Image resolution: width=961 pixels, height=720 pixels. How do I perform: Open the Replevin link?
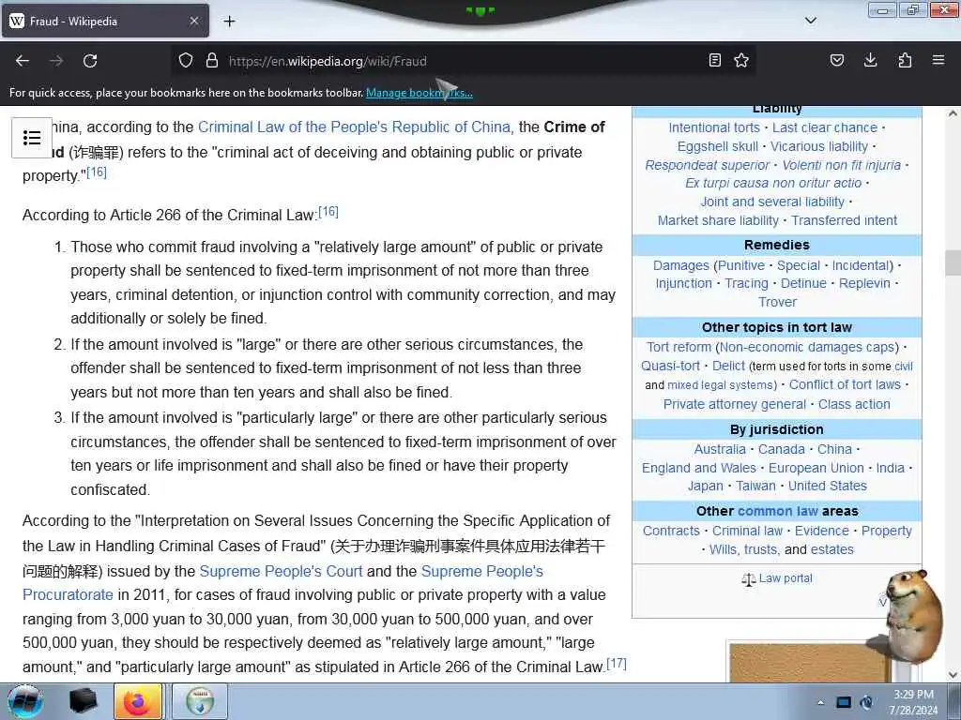pos(864,283)
